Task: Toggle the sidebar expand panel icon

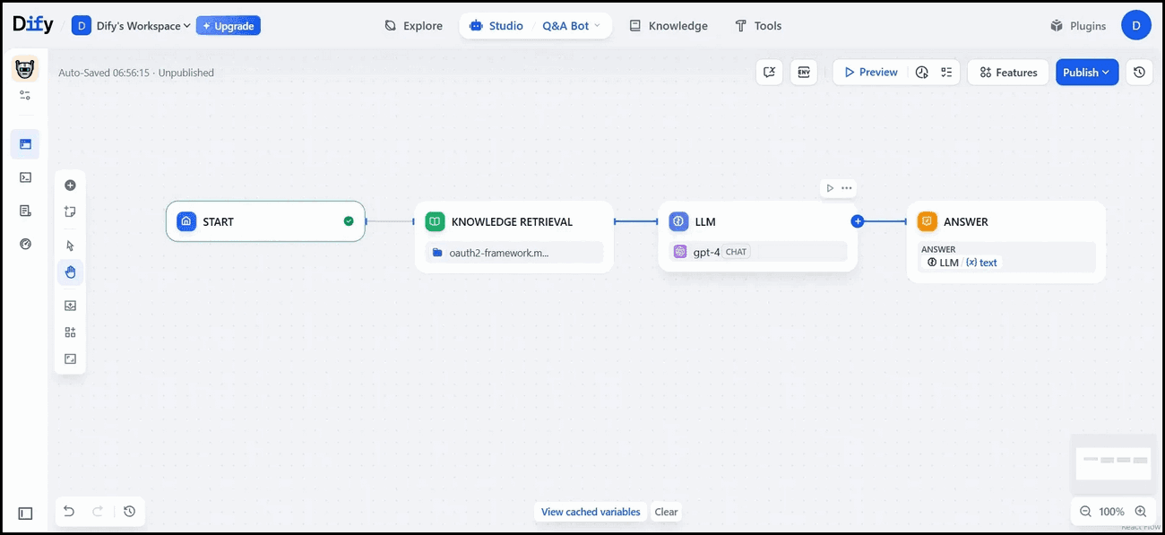Action: pos(25,513)
